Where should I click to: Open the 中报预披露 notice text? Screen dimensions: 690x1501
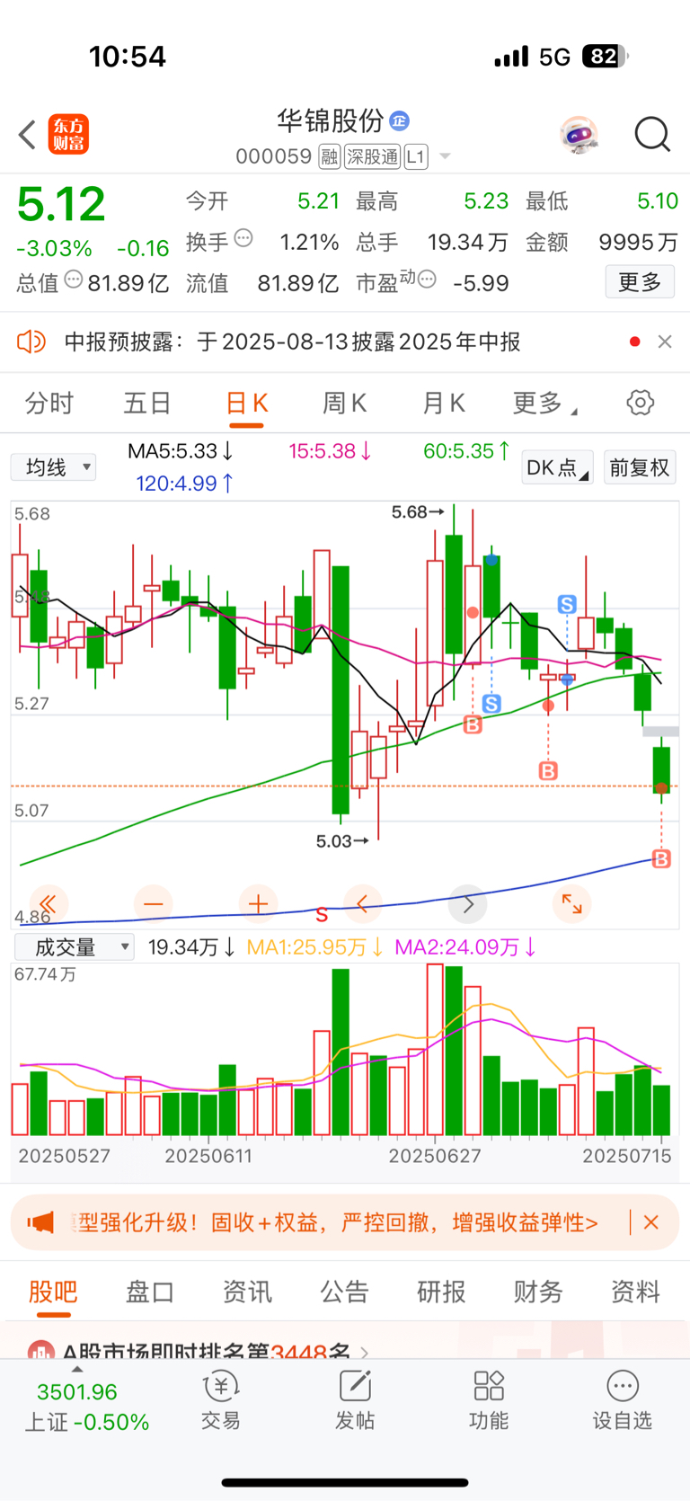[x=292, y=342]
